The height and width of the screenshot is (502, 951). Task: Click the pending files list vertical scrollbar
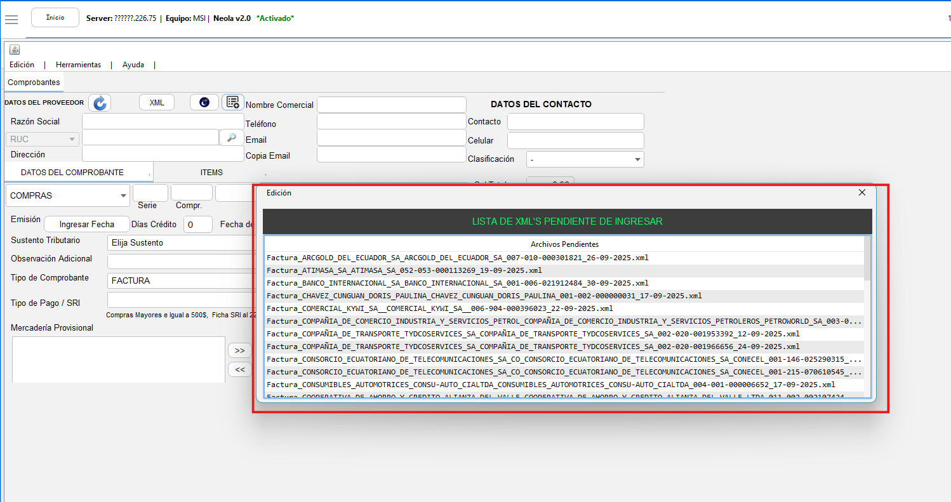(867, 317)
